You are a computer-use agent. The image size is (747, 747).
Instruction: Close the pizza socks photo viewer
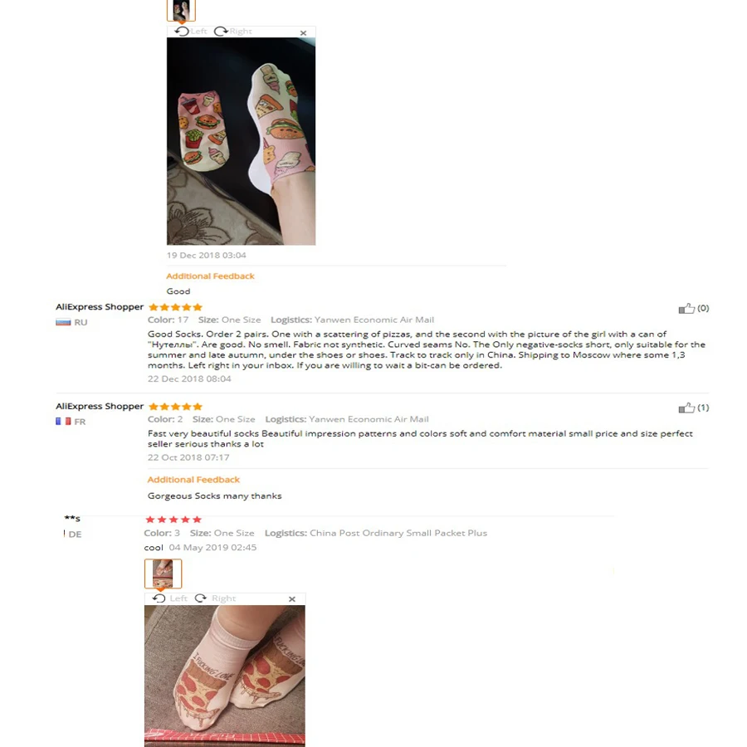[x=292, y=599]
